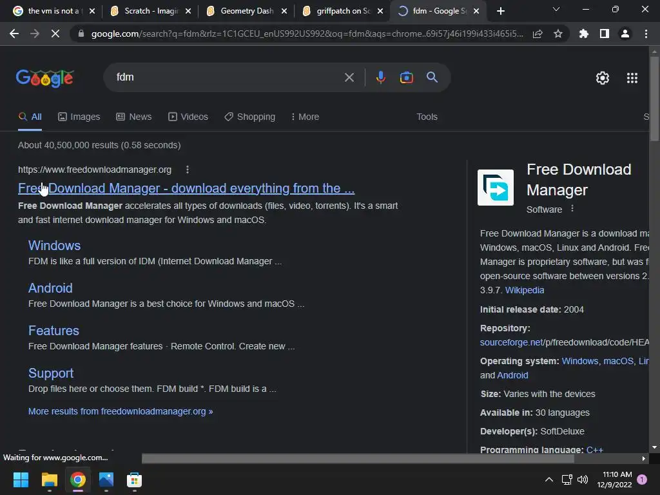Viewport: 660px width, 495px height.
Task: Select the News search tab
Action: (134, 117)
